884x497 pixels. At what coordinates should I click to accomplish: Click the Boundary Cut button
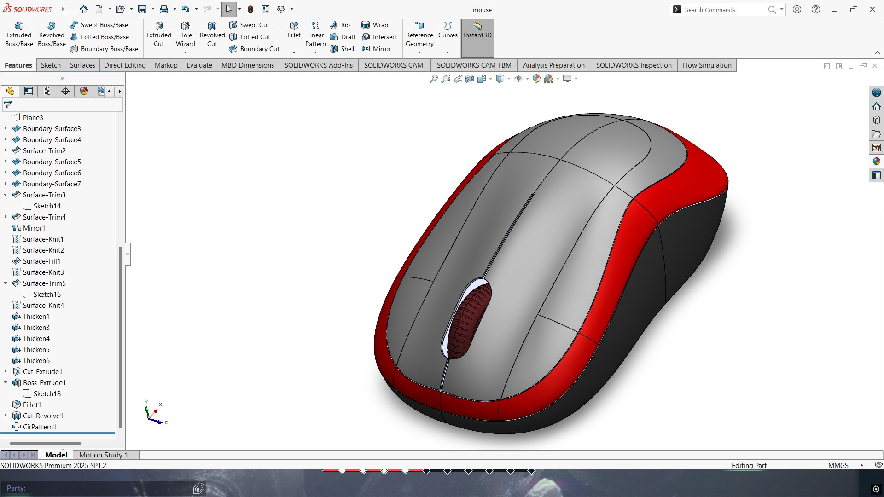tap(254, 49)
